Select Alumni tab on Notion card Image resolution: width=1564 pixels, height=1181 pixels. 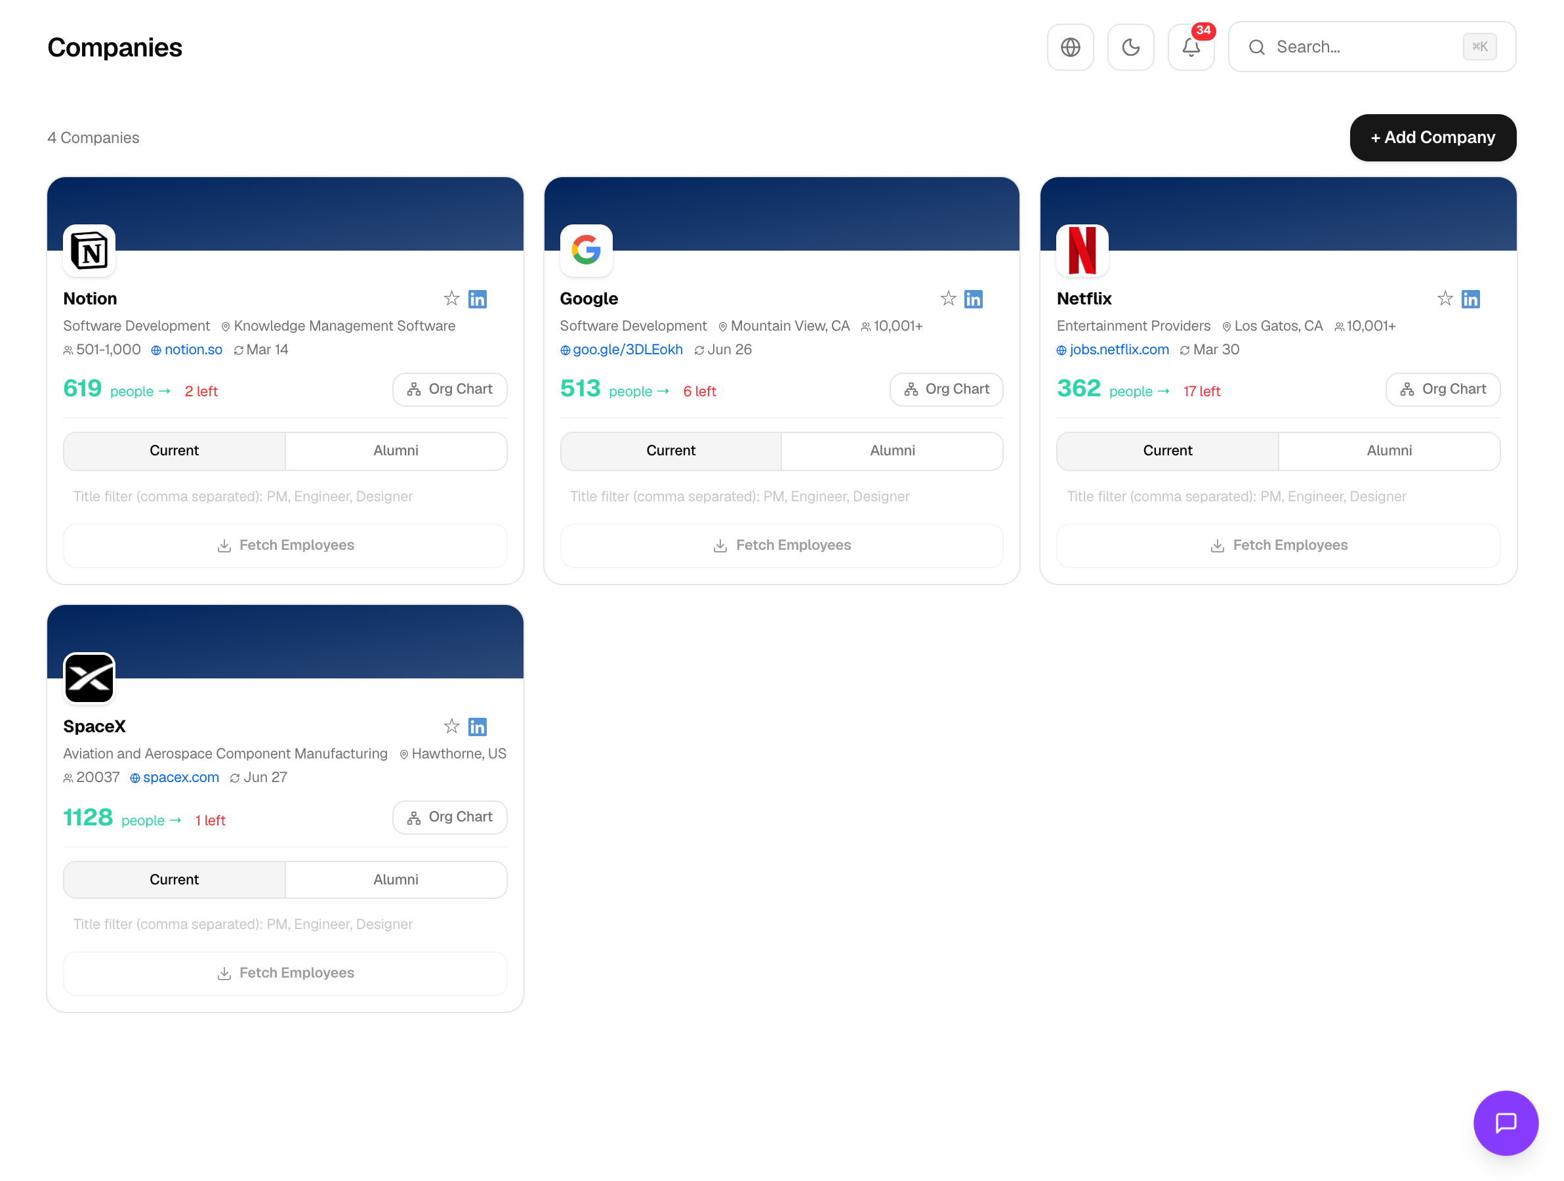[396, 451]
